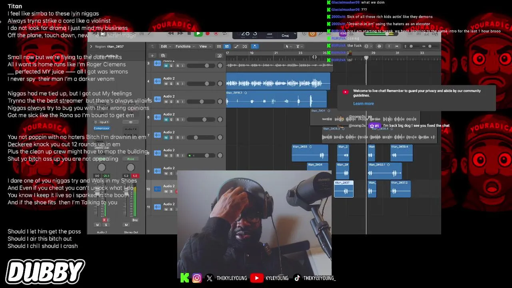The height and width of the screenshot is (288, 512).
Task: Click the Compressor plugin slot in inspector
Action: (x=102, y=128)
